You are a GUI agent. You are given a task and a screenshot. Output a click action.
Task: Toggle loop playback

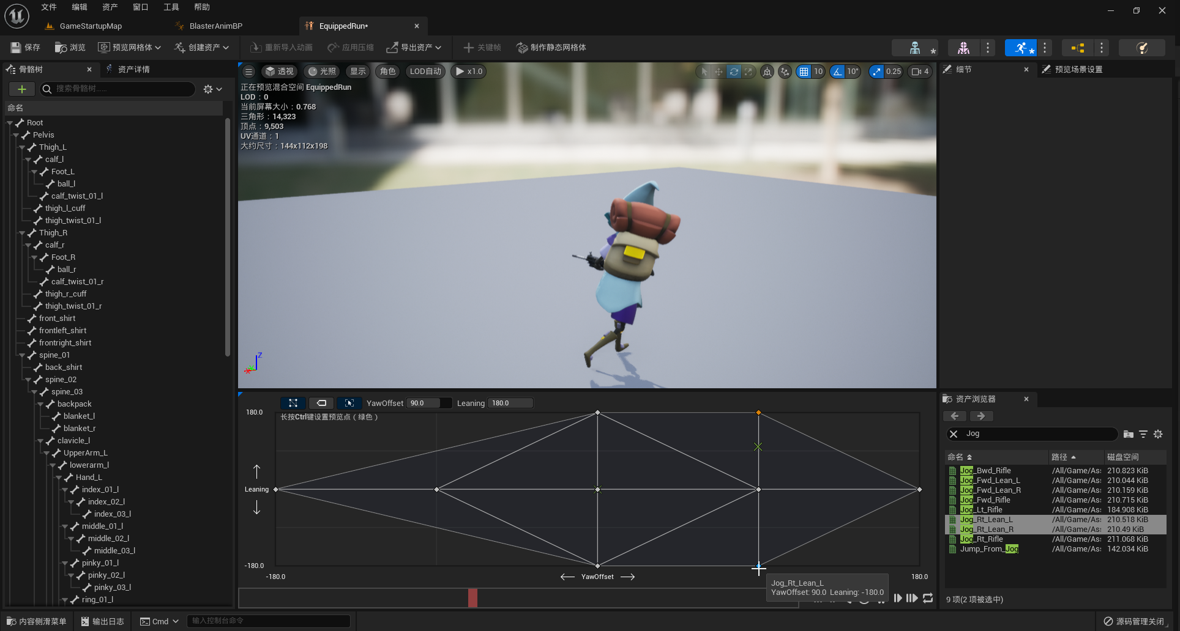(928, 598)
